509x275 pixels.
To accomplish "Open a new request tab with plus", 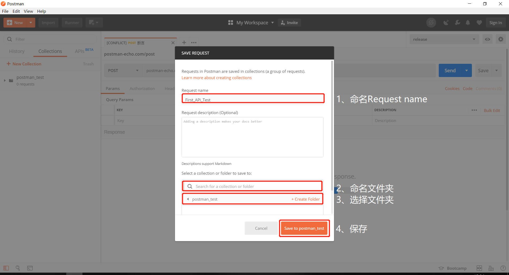I will tap(184, 42).
